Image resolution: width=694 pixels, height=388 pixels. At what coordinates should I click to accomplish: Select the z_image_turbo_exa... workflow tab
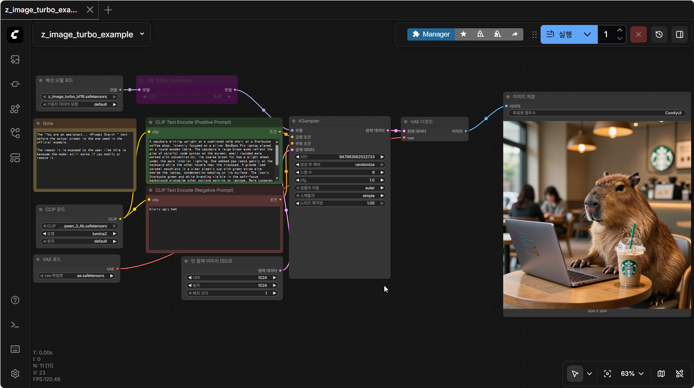click(41, 10)
